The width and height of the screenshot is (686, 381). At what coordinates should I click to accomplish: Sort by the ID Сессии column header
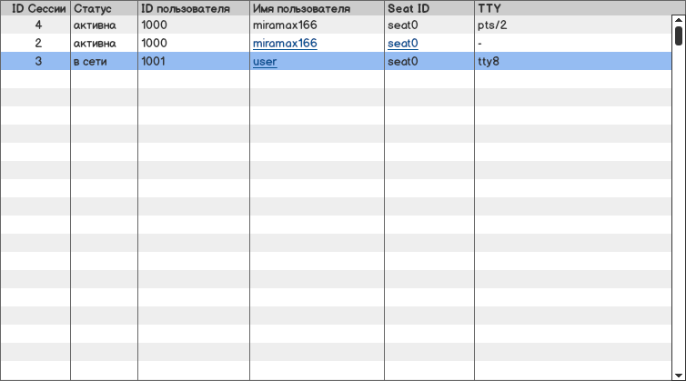tap(35, 8)
